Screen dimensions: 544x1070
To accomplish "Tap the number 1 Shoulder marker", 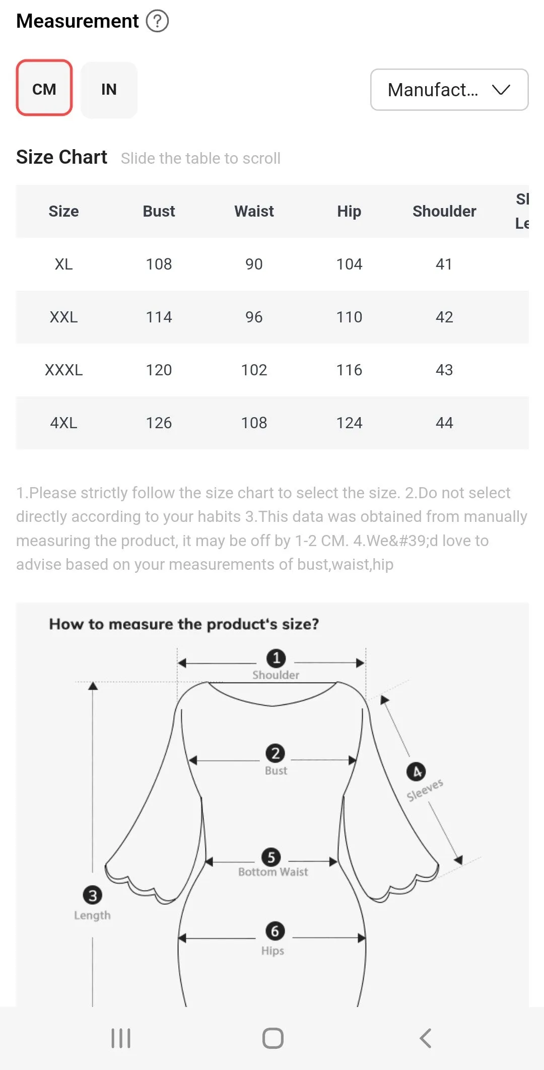I will 276,658.
